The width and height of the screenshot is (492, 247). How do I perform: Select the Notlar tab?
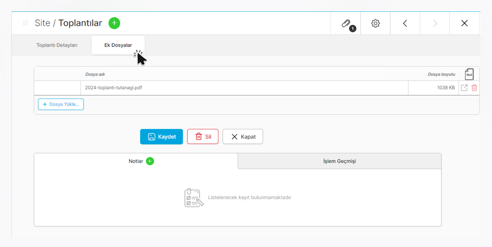pos(136,161)
